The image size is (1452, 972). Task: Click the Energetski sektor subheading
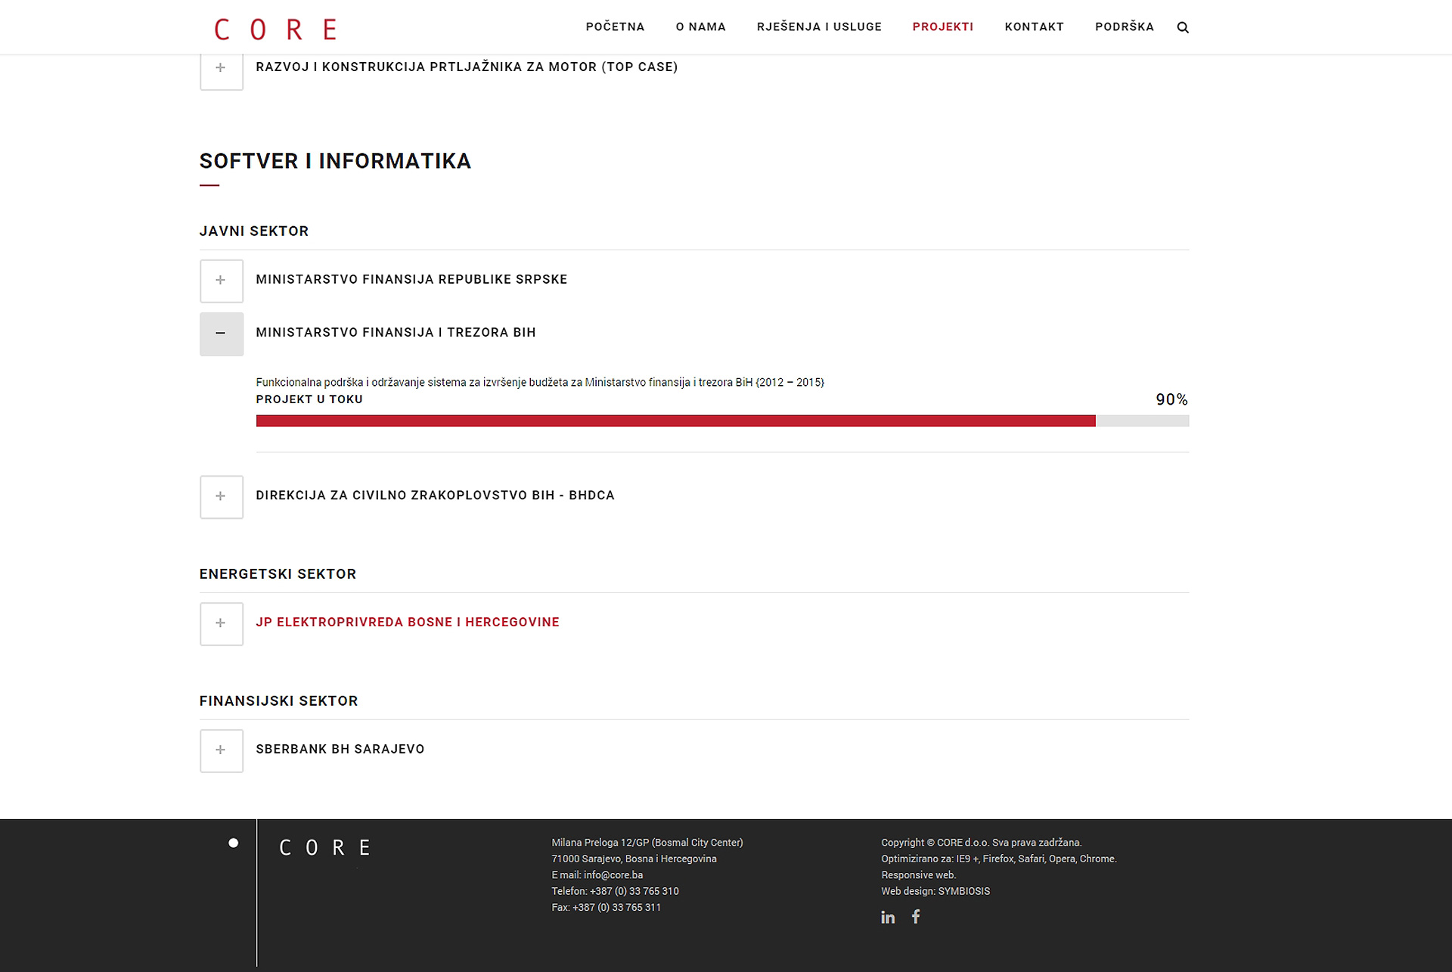[x=278, y=574]
